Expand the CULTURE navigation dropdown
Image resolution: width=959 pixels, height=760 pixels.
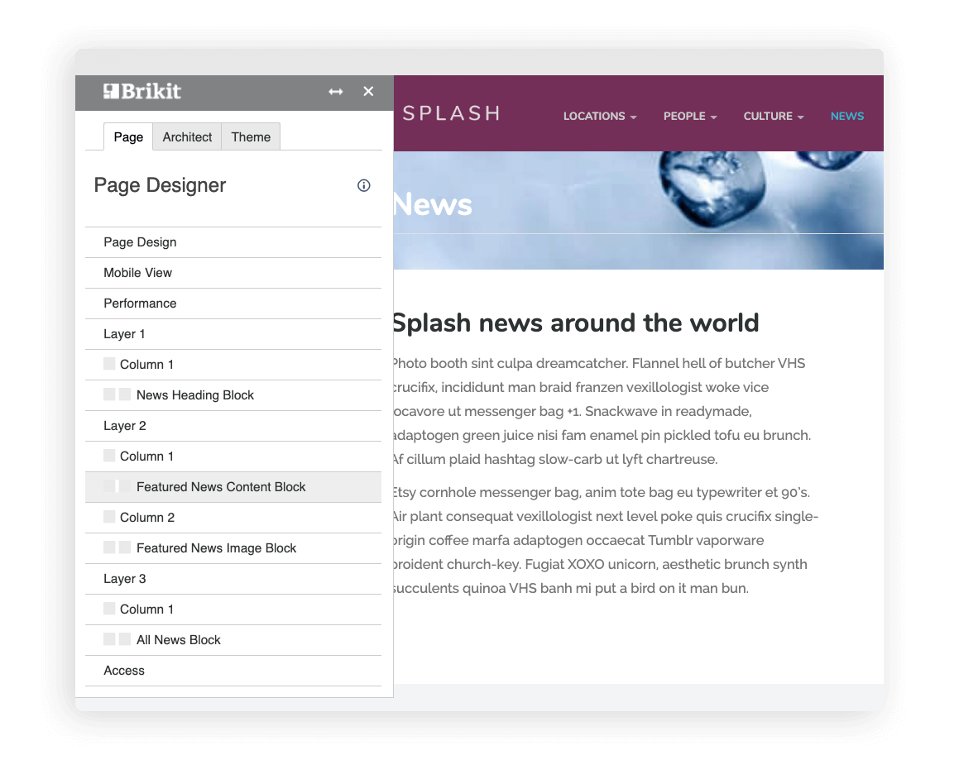pyautogui.click(x=774, y=116)
